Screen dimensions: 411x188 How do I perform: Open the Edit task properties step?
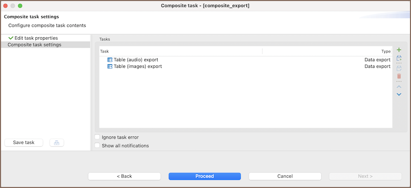(36, 38)
